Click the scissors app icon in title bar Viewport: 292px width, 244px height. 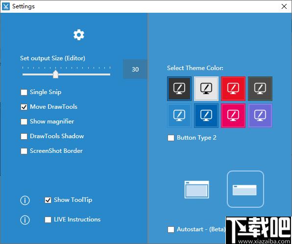coord(6,6)
